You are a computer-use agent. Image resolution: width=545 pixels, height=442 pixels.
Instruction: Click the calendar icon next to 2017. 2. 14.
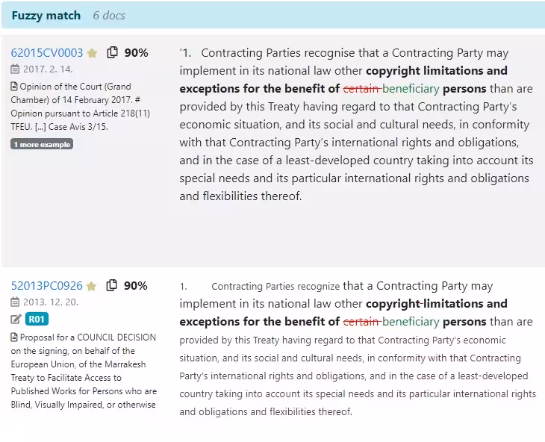tap(16, 69)
